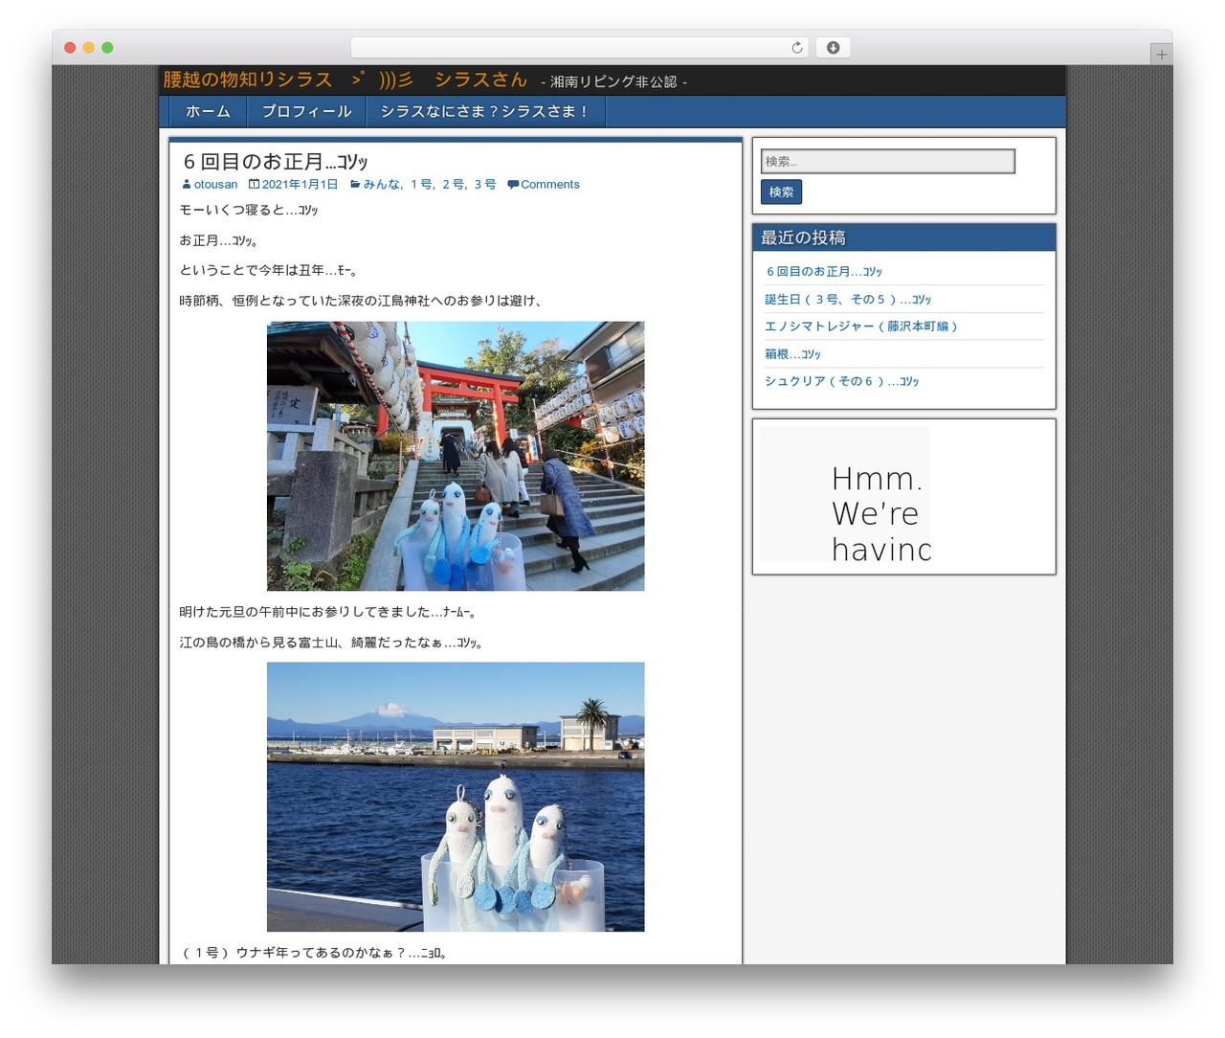The height and width of the screenshot is (1038, 1225).
Task: Open the ２号 category link
Action: pyautogui.click(x=454, y=185)
